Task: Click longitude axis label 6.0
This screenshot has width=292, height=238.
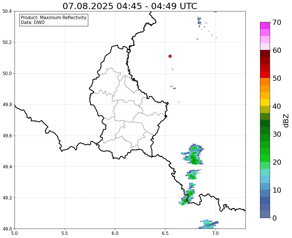Action: click(x=115, y=233)
